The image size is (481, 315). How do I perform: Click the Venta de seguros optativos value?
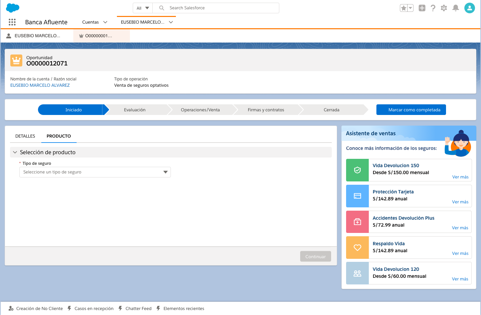[x=141, y=85]
